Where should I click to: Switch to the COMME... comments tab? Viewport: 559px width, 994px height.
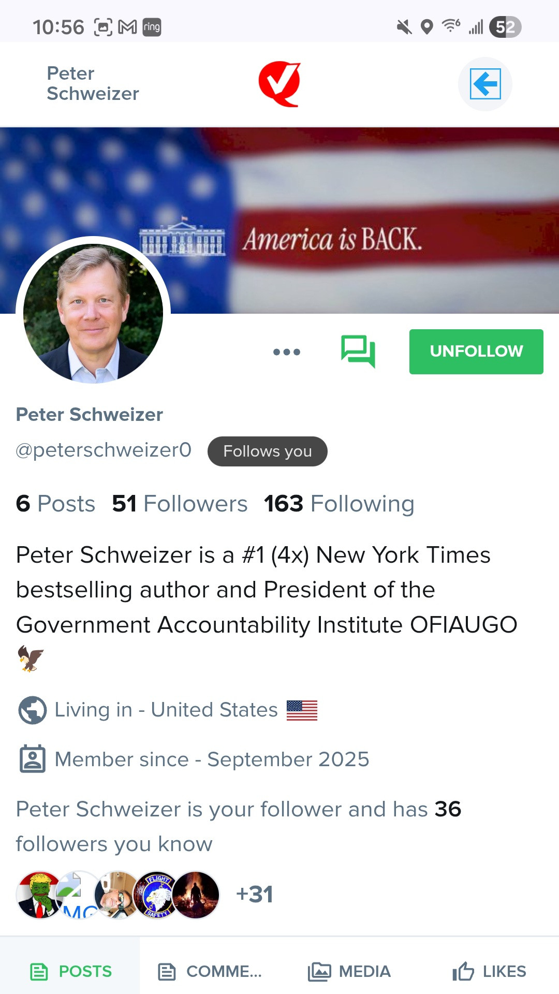click(x=210, y=971)
